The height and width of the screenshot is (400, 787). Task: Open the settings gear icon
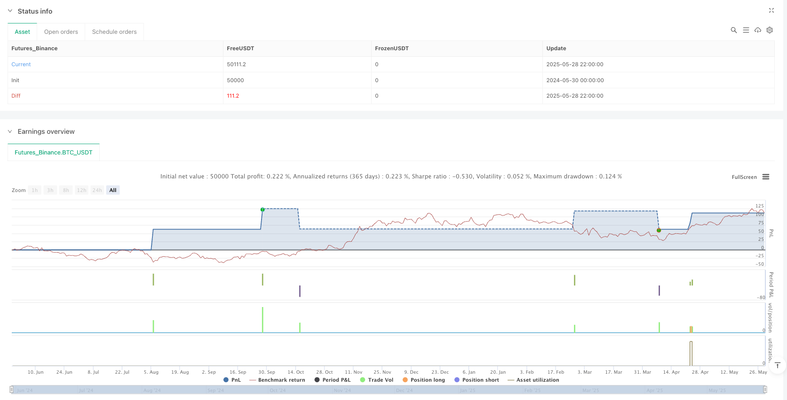tap(770, 30)
